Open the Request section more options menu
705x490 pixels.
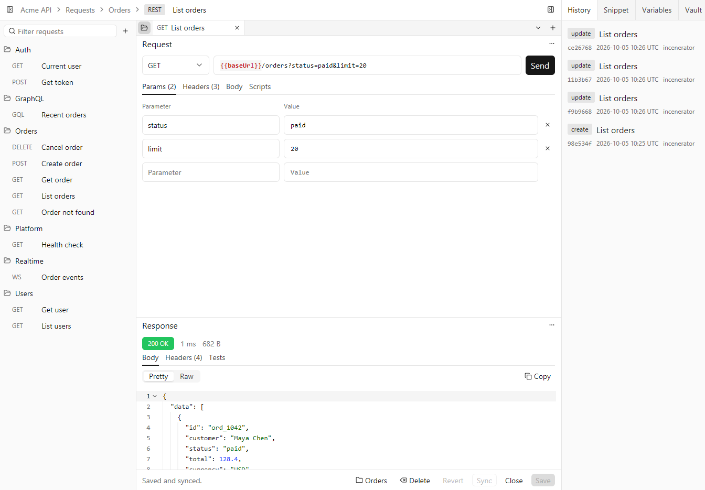click(552, 44)
